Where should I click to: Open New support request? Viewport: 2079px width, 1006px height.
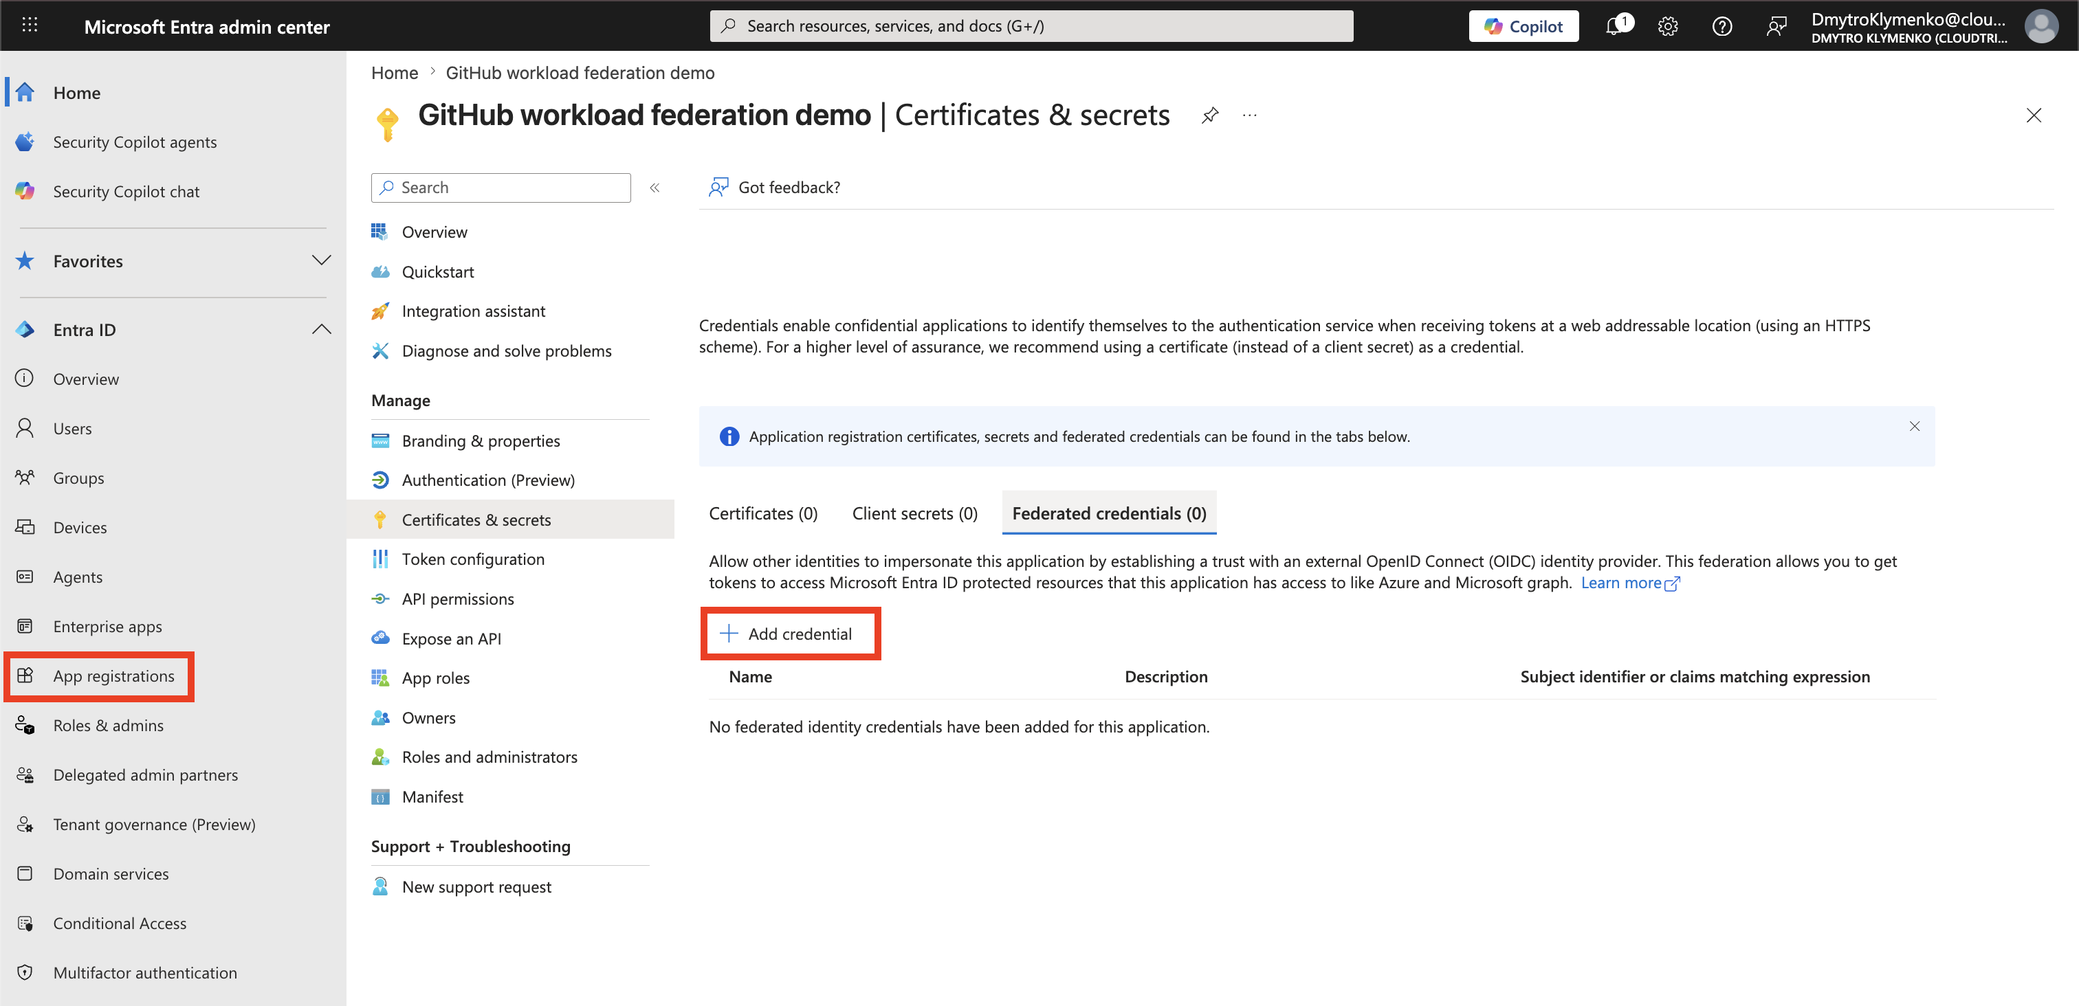[x=476, y=886]
